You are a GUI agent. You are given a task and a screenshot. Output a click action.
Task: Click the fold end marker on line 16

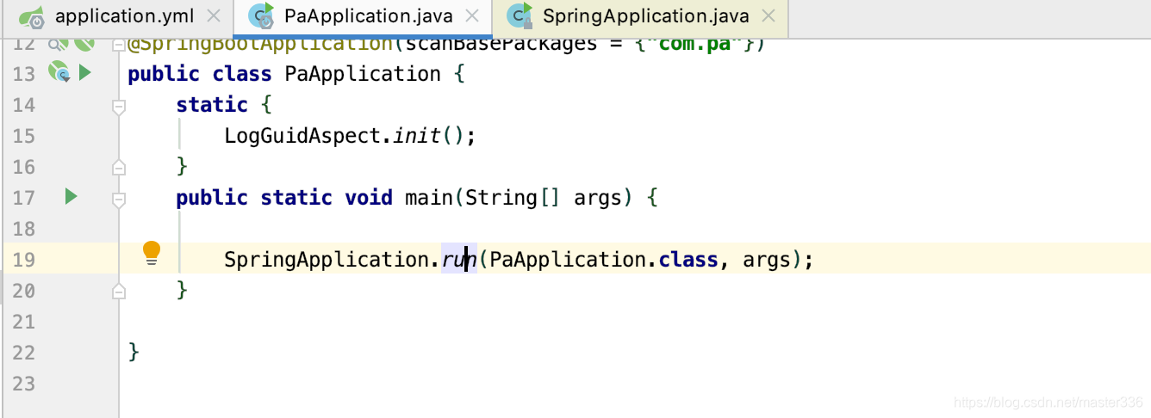119,167
